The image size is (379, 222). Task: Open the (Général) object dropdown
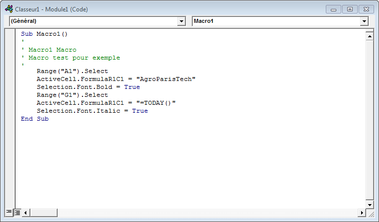tap(181, 21)
